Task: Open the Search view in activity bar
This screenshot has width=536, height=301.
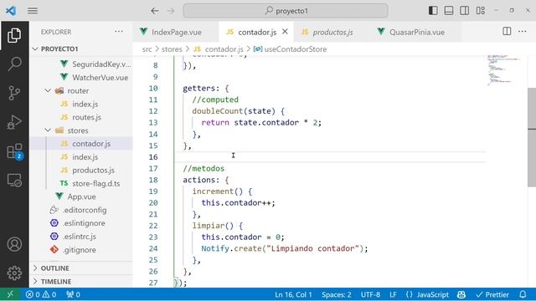Action: tap(14, 64)
